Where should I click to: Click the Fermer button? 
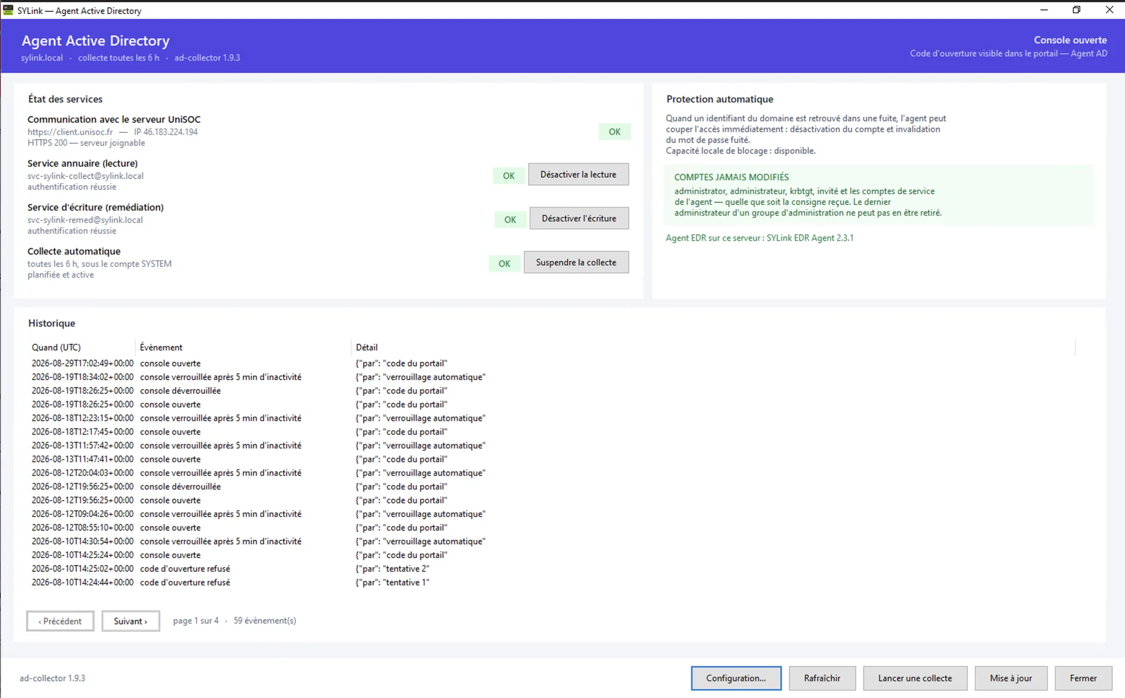pos(1083,678)
